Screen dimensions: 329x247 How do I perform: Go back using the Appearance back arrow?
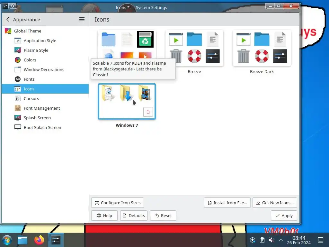(8, 19)
